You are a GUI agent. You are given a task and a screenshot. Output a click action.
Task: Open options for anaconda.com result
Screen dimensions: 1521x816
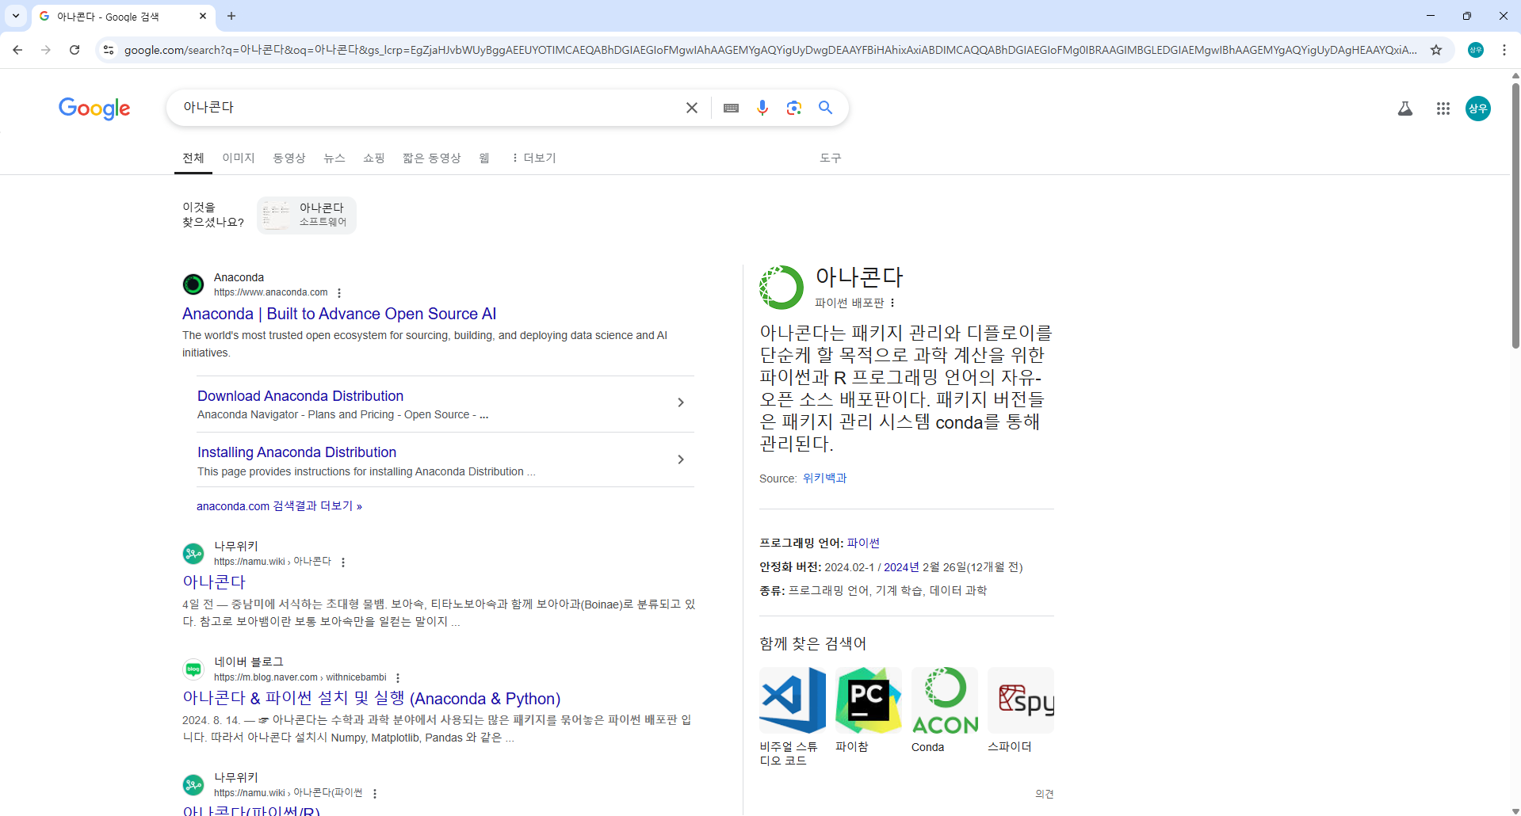(339, 293)
